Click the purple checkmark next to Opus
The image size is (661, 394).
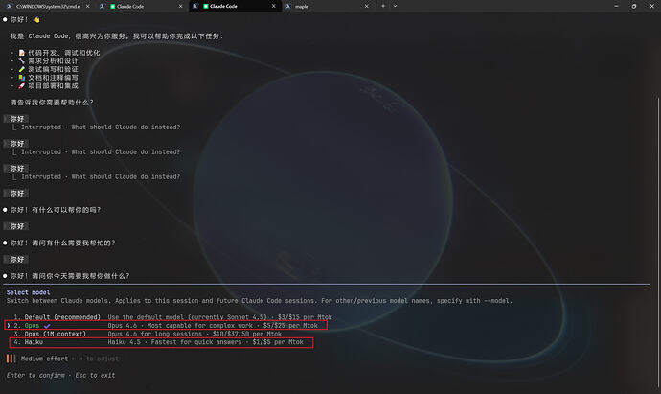pos(47,326)
